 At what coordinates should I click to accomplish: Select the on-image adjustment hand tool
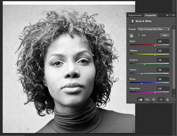(x=131, y=35)
